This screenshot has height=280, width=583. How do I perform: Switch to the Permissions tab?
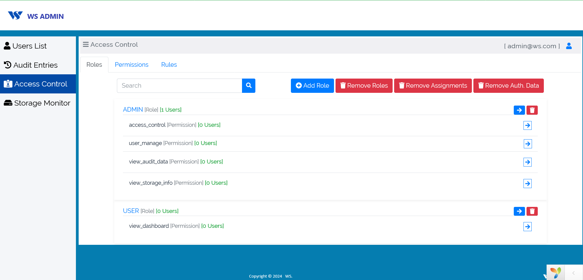(x=131, y=65)
